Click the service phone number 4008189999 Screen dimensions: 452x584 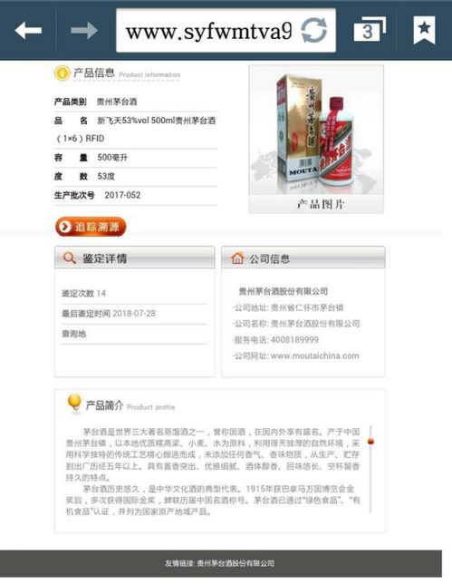point(294,340)
